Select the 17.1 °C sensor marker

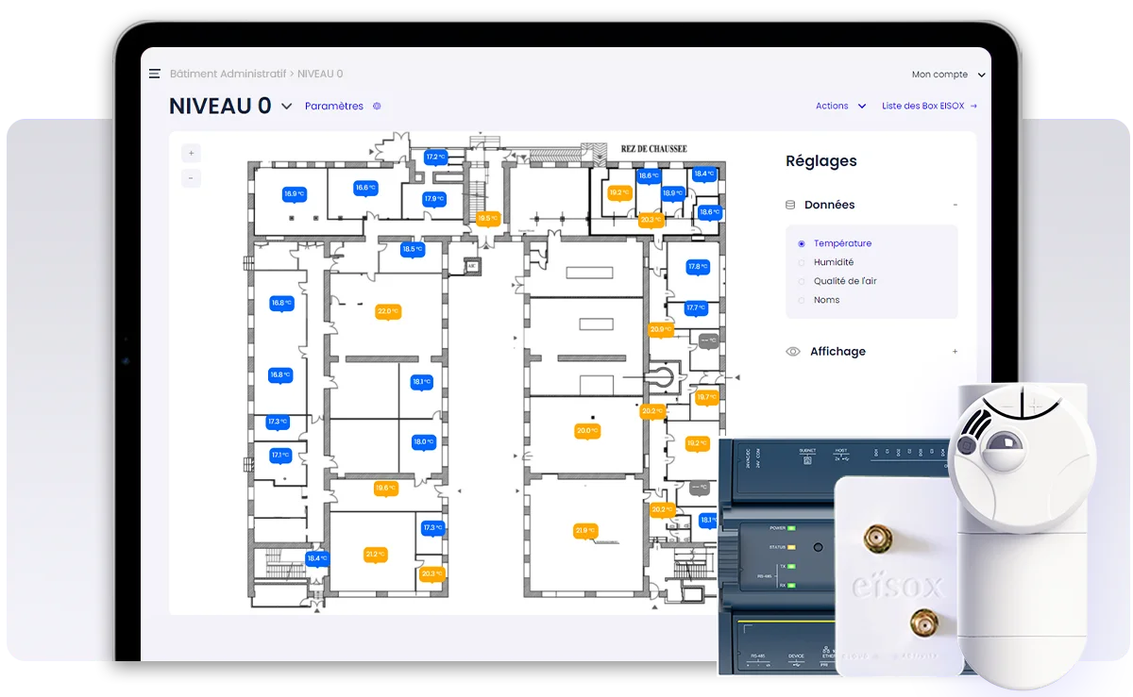pos(280,455)
